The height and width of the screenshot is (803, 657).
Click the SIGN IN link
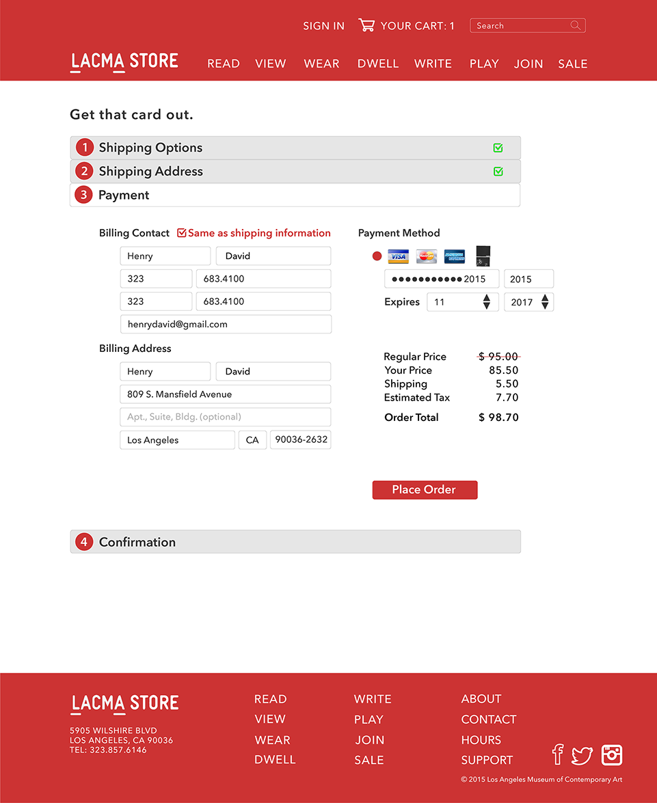click(x=323, y=26)
